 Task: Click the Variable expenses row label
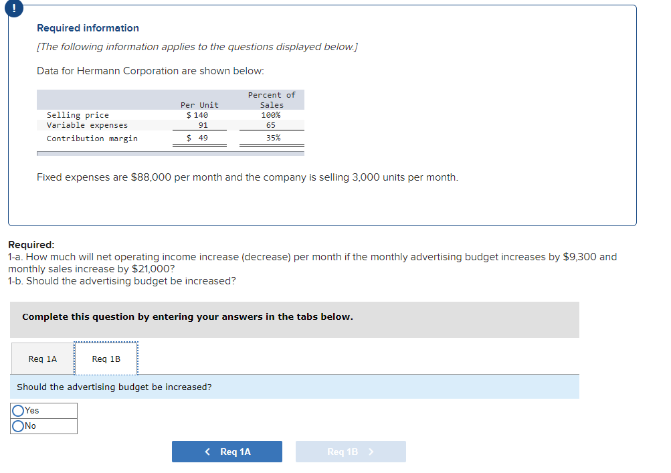pyautogui.click(x=87, y=125)
